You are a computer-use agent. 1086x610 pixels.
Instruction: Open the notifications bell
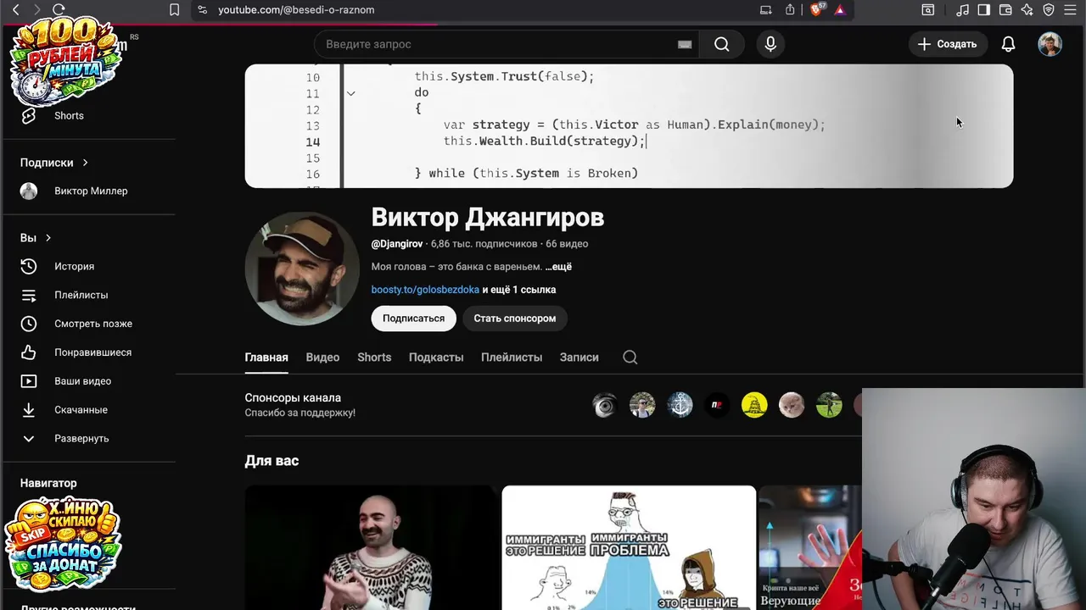(1008, 44)
